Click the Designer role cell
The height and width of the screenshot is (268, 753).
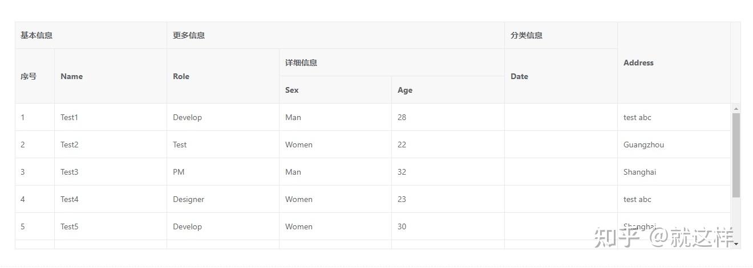coord(189,199)
